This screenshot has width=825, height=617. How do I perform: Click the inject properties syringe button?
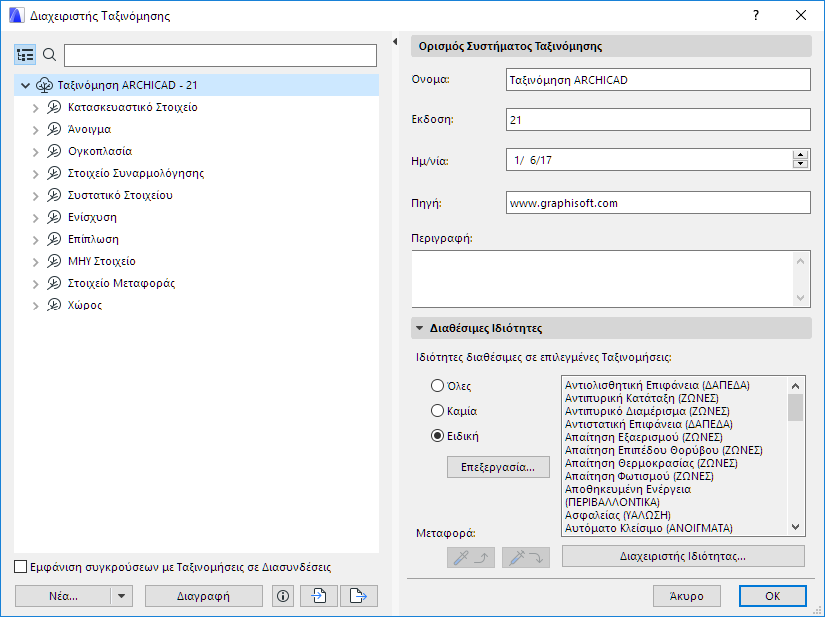526,557
